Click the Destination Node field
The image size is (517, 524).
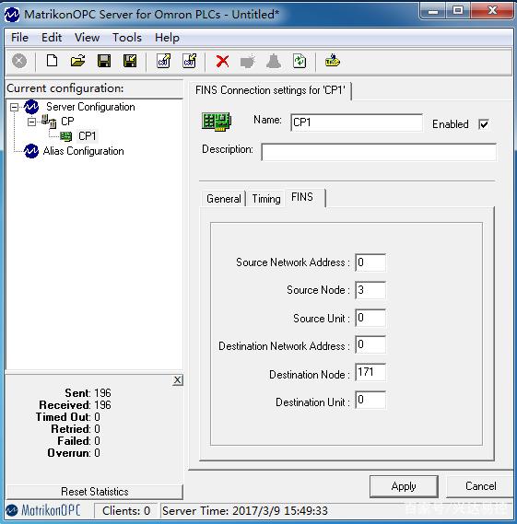pos(370,372)
